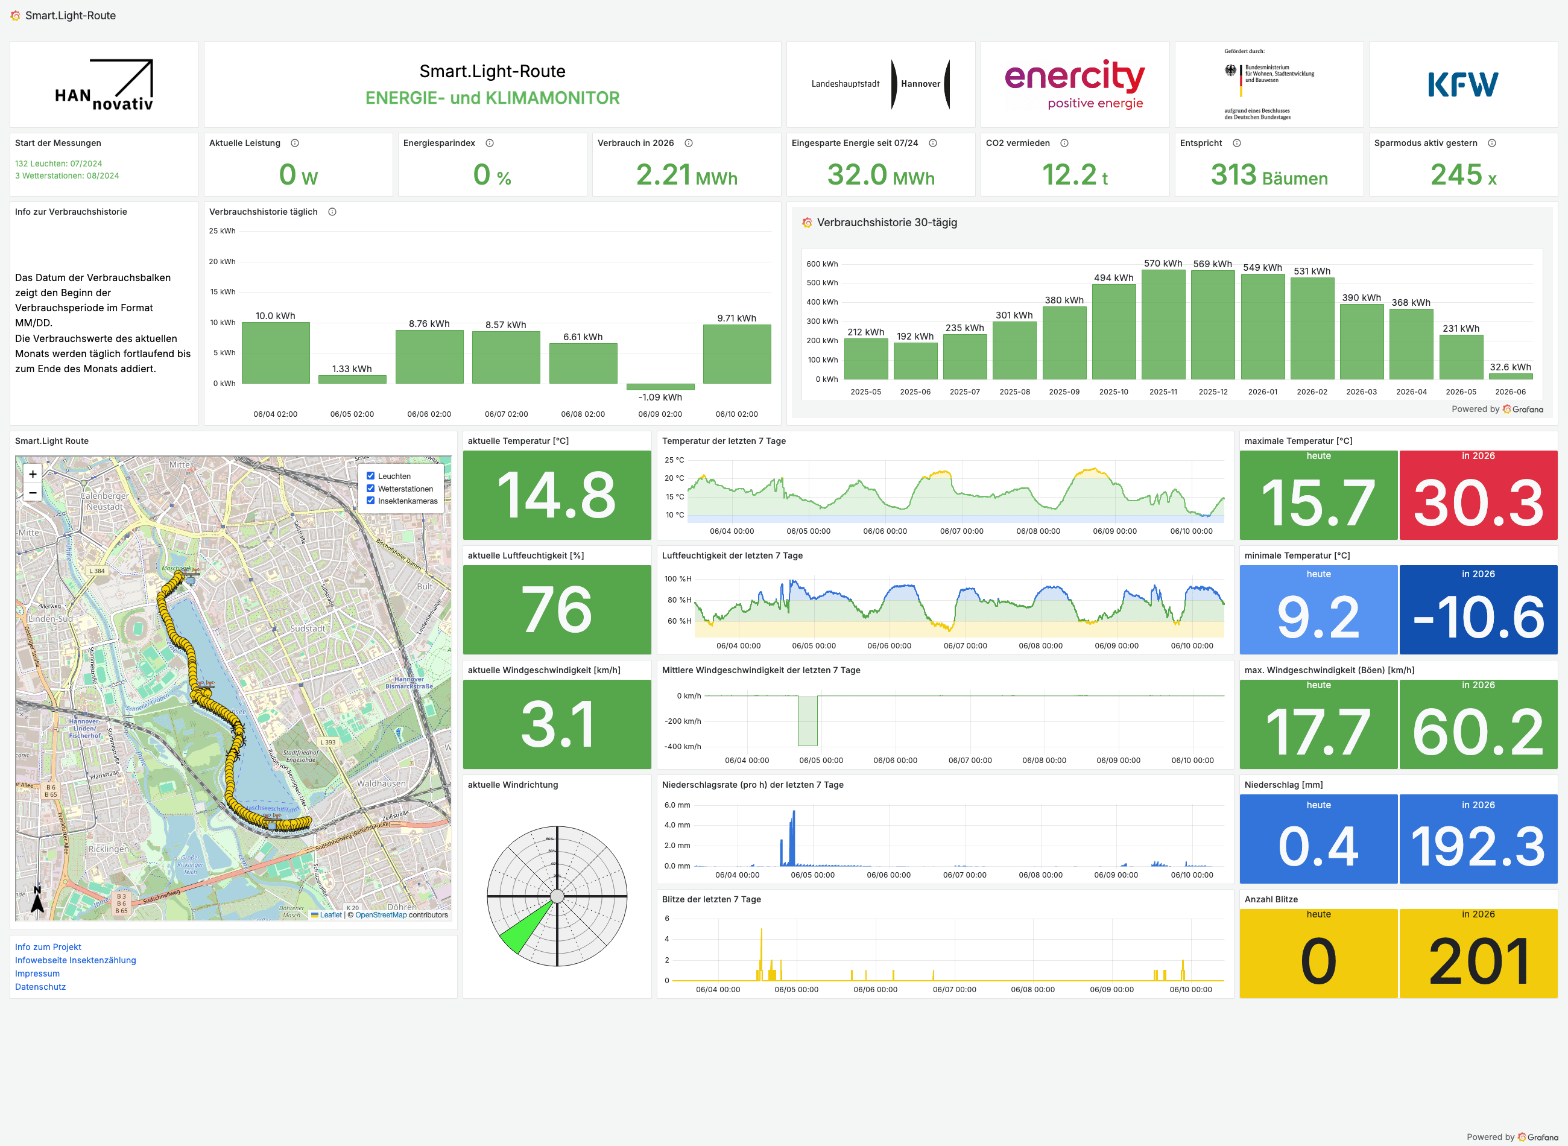Screen dimensions: 1568x1146
Task: Toggle the Wetterstationen map layer
Action: pyautogui.click(x=370, y=489)
